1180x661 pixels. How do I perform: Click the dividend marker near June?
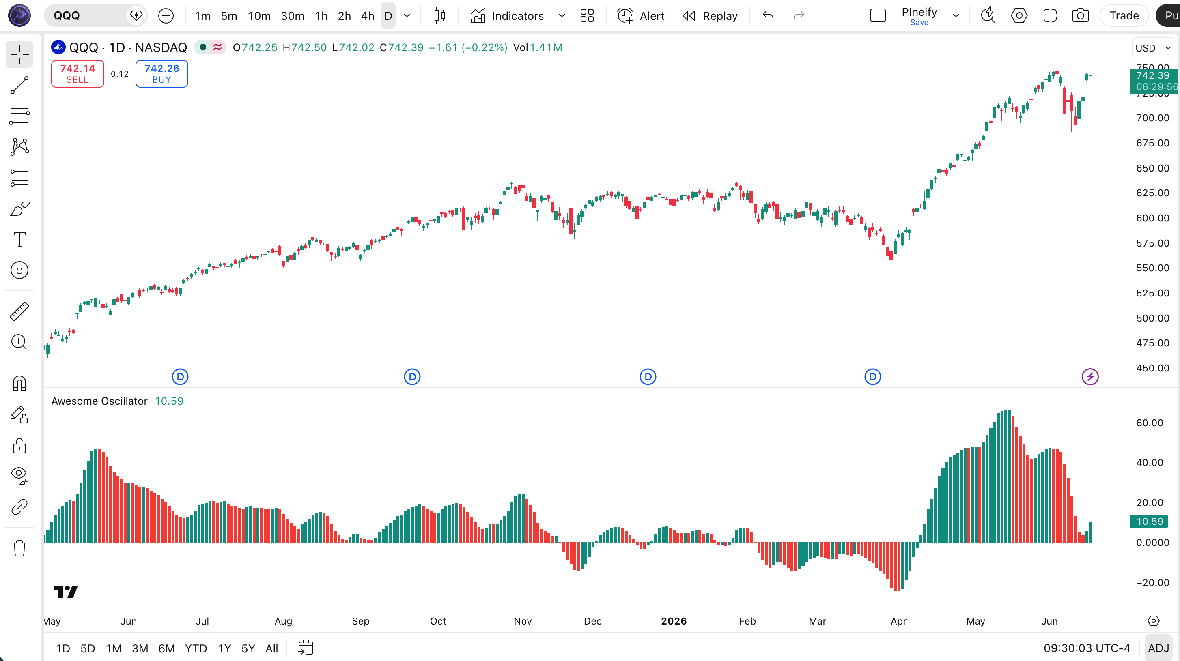click(180, 377)
